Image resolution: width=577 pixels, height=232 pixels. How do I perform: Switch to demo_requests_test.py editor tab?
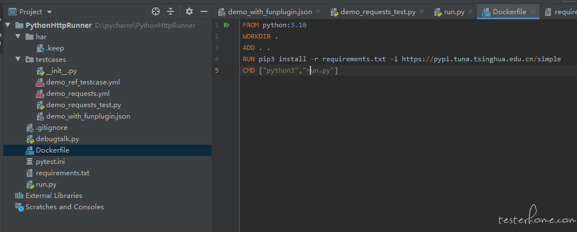click(378, 12)
